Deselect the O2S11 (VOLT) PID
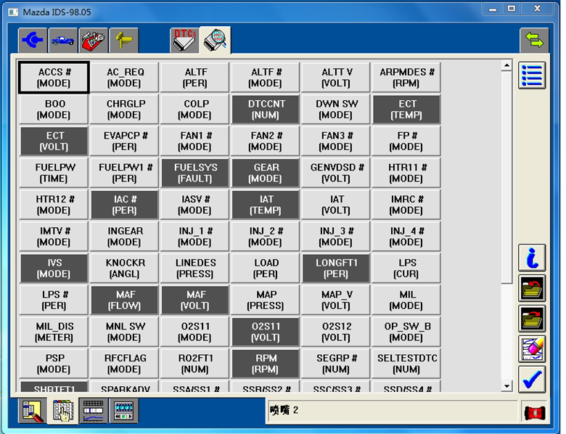 tap(266, 332)
